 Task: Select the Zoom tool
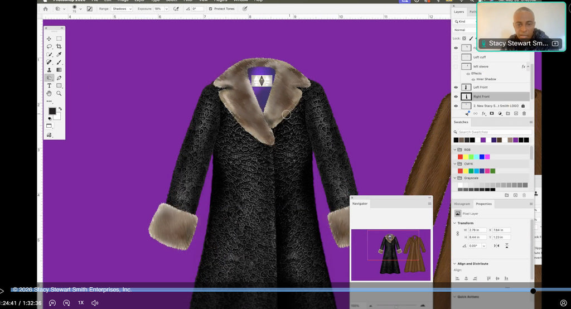pyautogui.click(x=59, y=94)
